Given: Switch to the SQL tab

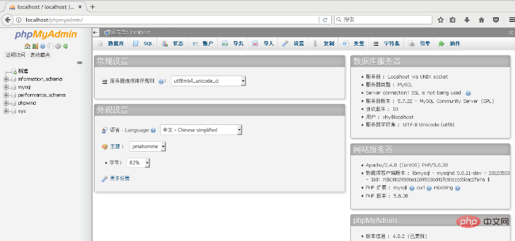Looking at the screenshot, I should [143, 43].
